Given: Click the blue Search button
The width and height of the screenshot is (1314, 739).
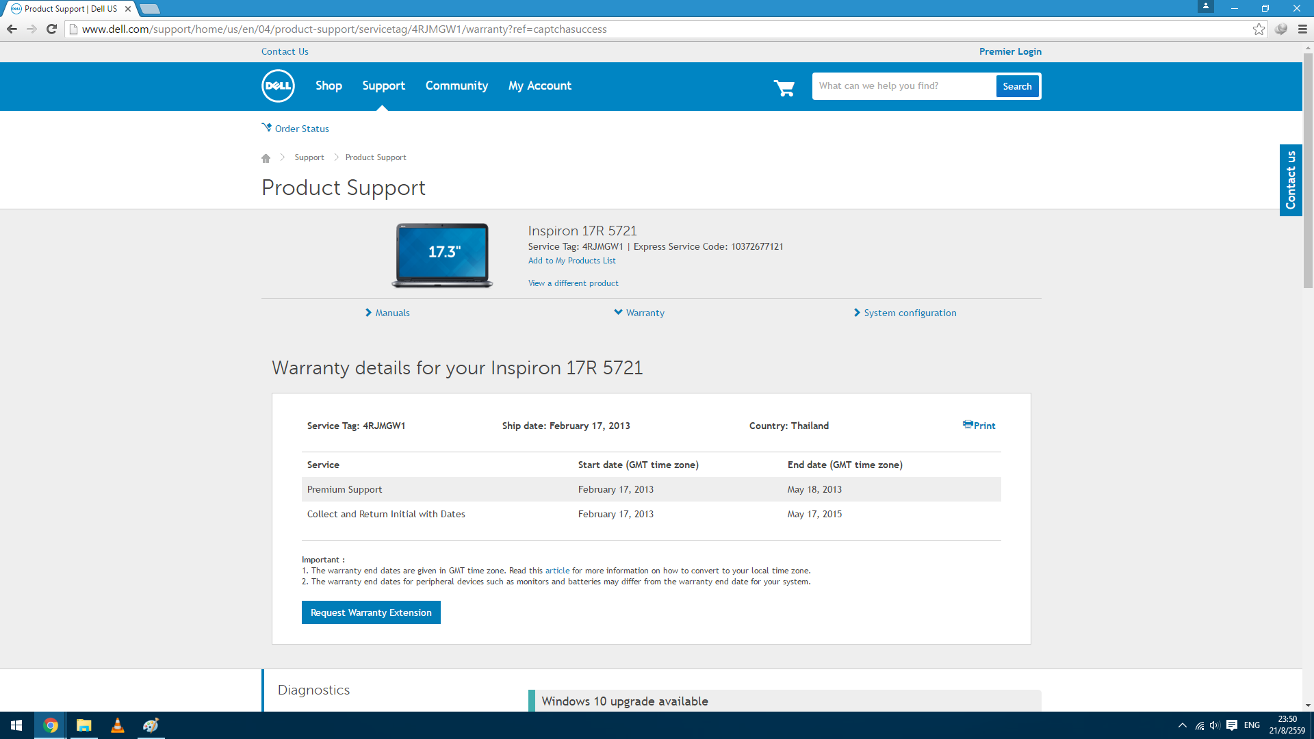Looking at the screenshot, I should [x=1017, y=86].
